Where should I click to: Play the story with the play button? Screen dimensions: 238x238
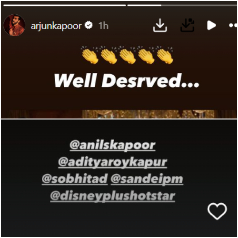(211, 25)
